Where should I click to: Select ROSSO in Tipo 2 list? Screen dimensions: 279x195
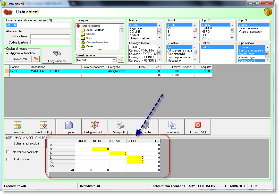pos(206,35)
